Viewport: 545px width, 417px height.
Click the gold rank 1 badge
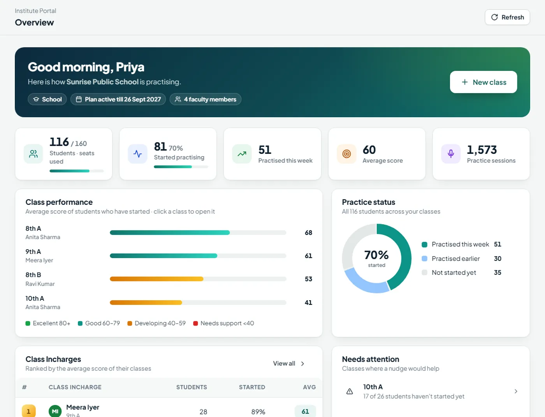[28, 411]
